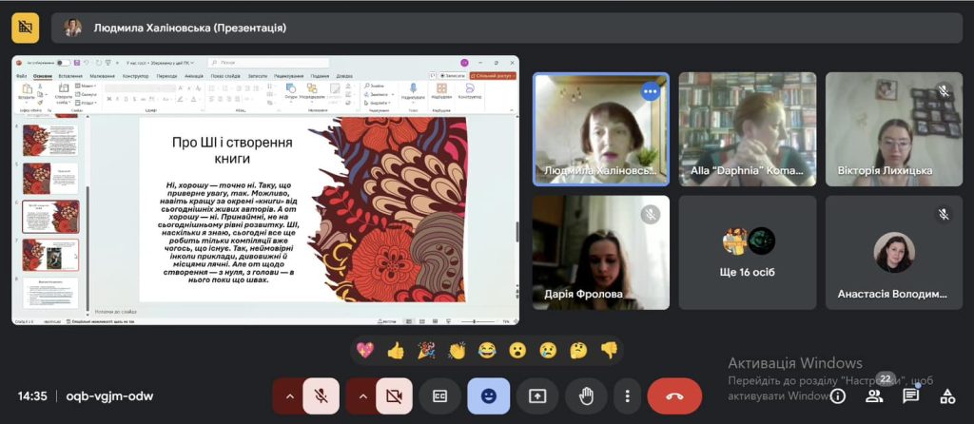Raise hand using the hand icon
974x424 pixels.
(587, 395)
